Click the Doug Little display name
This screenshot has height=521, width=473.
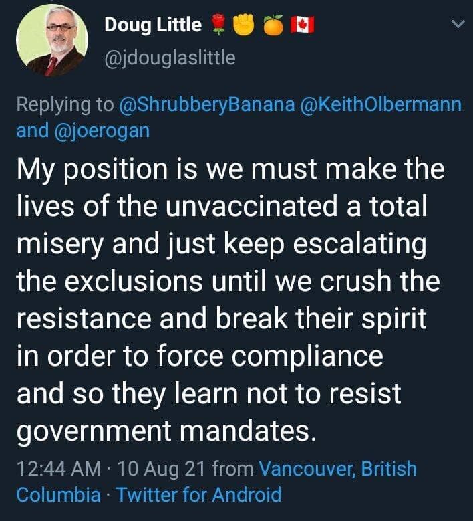tap(153, 25)
